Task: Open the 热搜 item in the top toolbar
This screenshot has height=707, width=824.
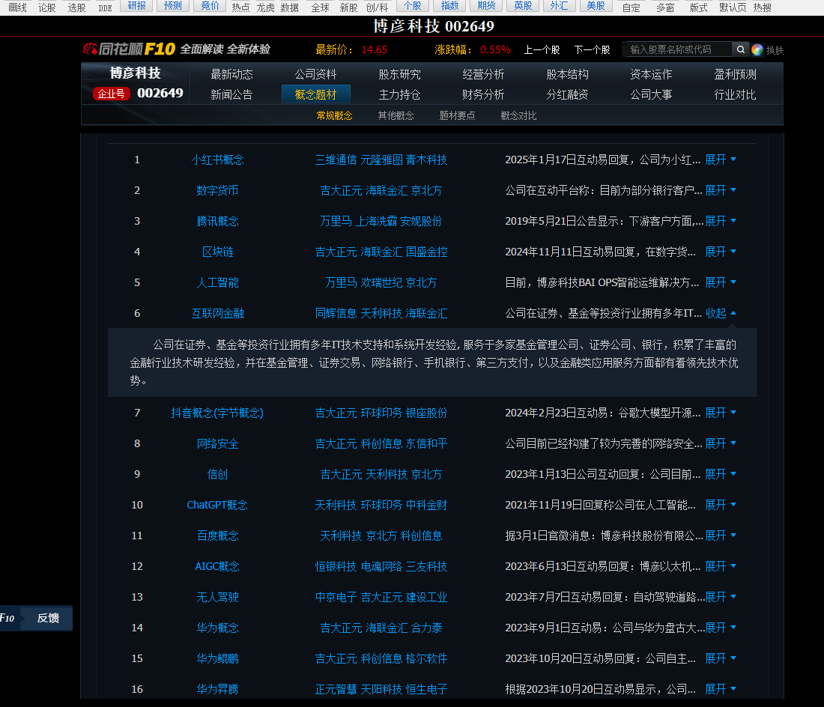Action: point(762,7)
